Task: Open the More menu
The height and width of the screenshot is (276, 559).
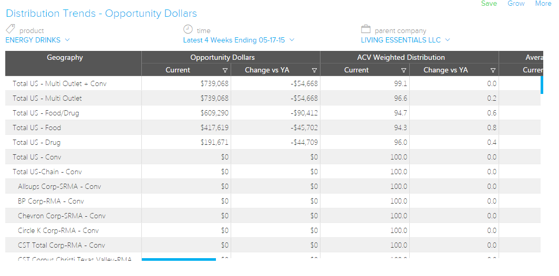Action: [543, 4]
